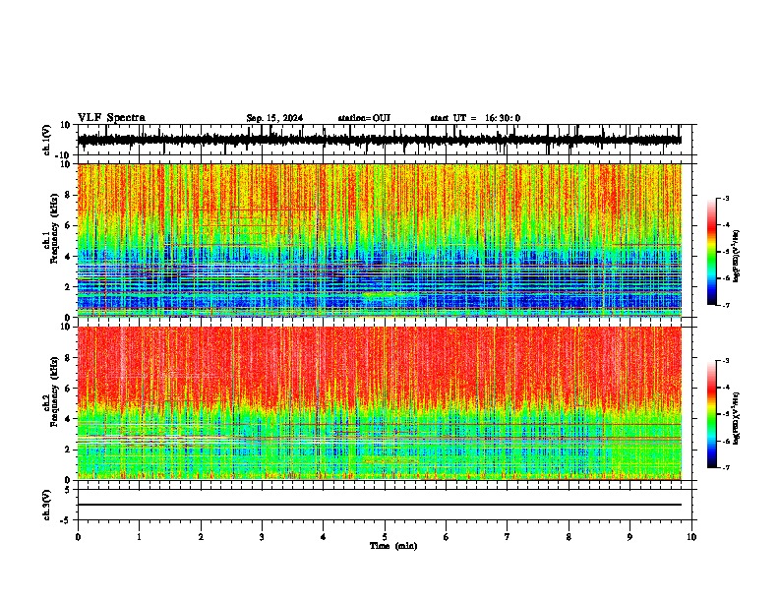
Task: Click the ch.1 voltage waveform trace
Action: click(380, 140)
